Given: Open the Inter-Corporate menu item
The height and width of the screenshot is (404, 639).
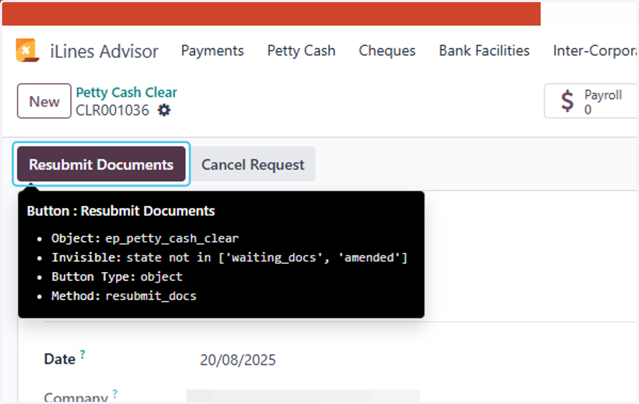Looking at the screenshot, I should [595, 51].
